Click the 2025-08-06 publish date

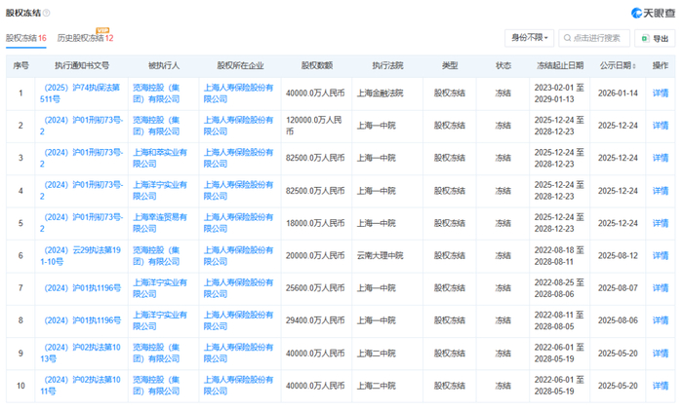[x=618, y=320]
